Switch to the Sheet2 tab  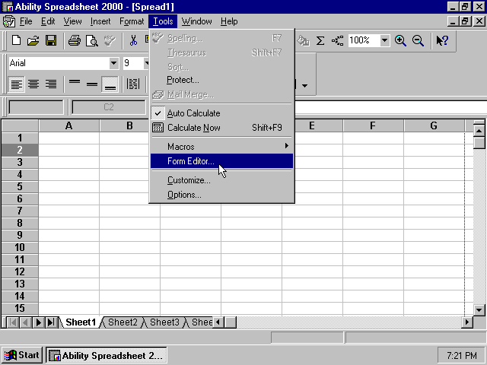[123, 322]
